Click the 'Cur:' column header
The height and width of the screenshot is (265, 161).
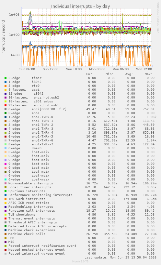(90, 74)
